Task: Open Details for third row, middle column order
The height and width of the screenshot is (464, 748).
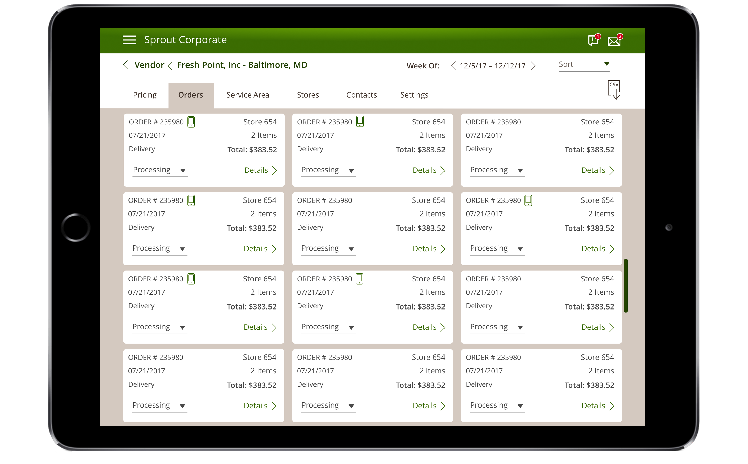Action: (x=429, y=327)
